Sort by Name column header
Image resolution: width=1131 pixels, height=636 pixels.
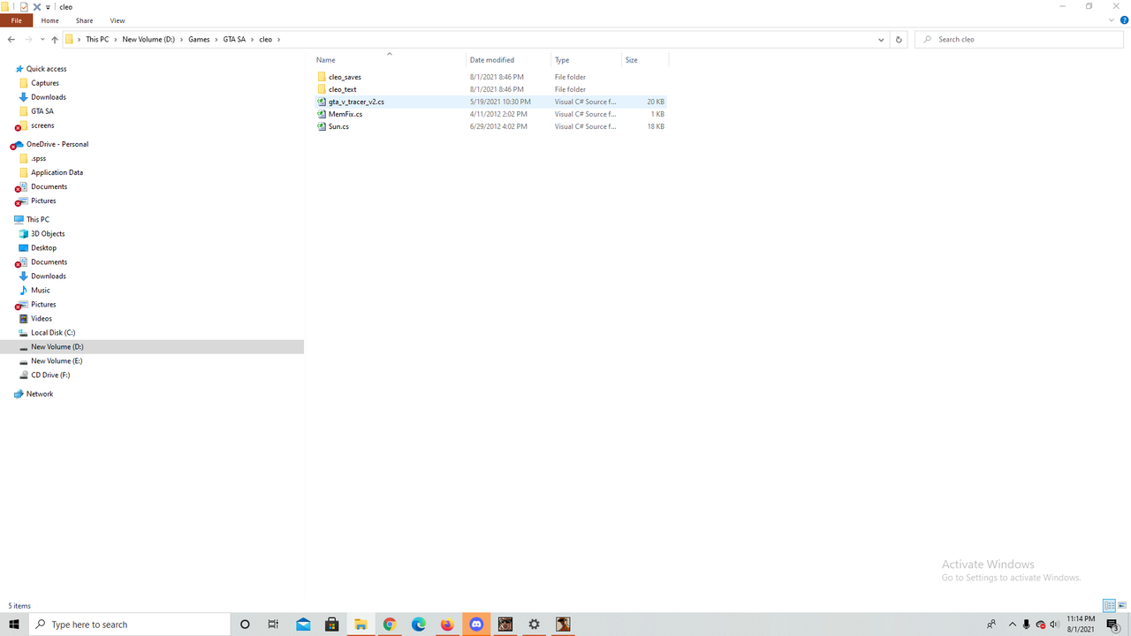tap(326, 60)
